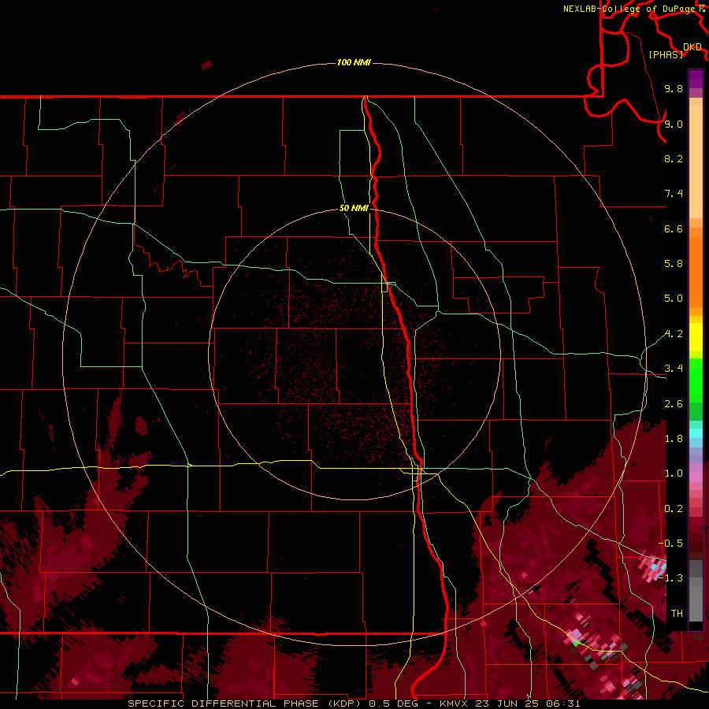The image size is (709, 709).
Task: Click the DKD legend title
Action: click(x=692, y=47)
